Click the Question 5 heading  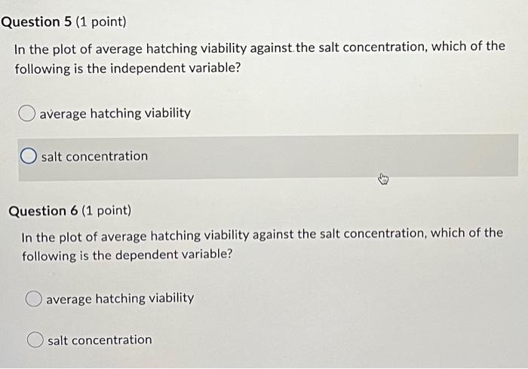point(36,22)
